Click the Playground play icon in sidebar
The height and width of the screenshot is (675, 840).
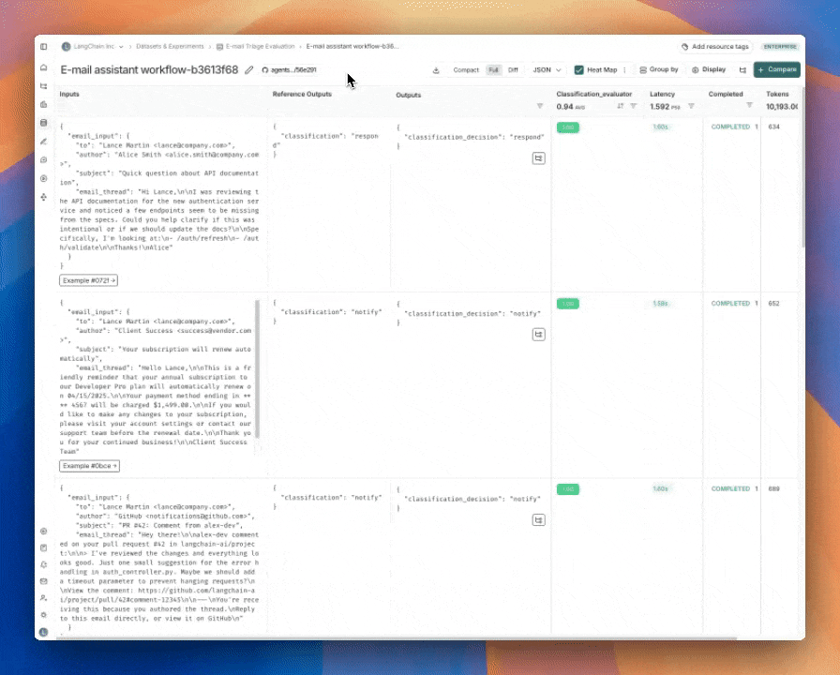(43, 178)
